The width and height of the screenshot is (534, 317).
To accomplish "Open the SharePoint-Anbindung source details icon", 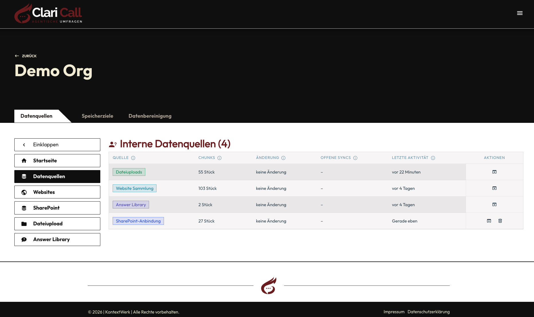I will 489,221.
